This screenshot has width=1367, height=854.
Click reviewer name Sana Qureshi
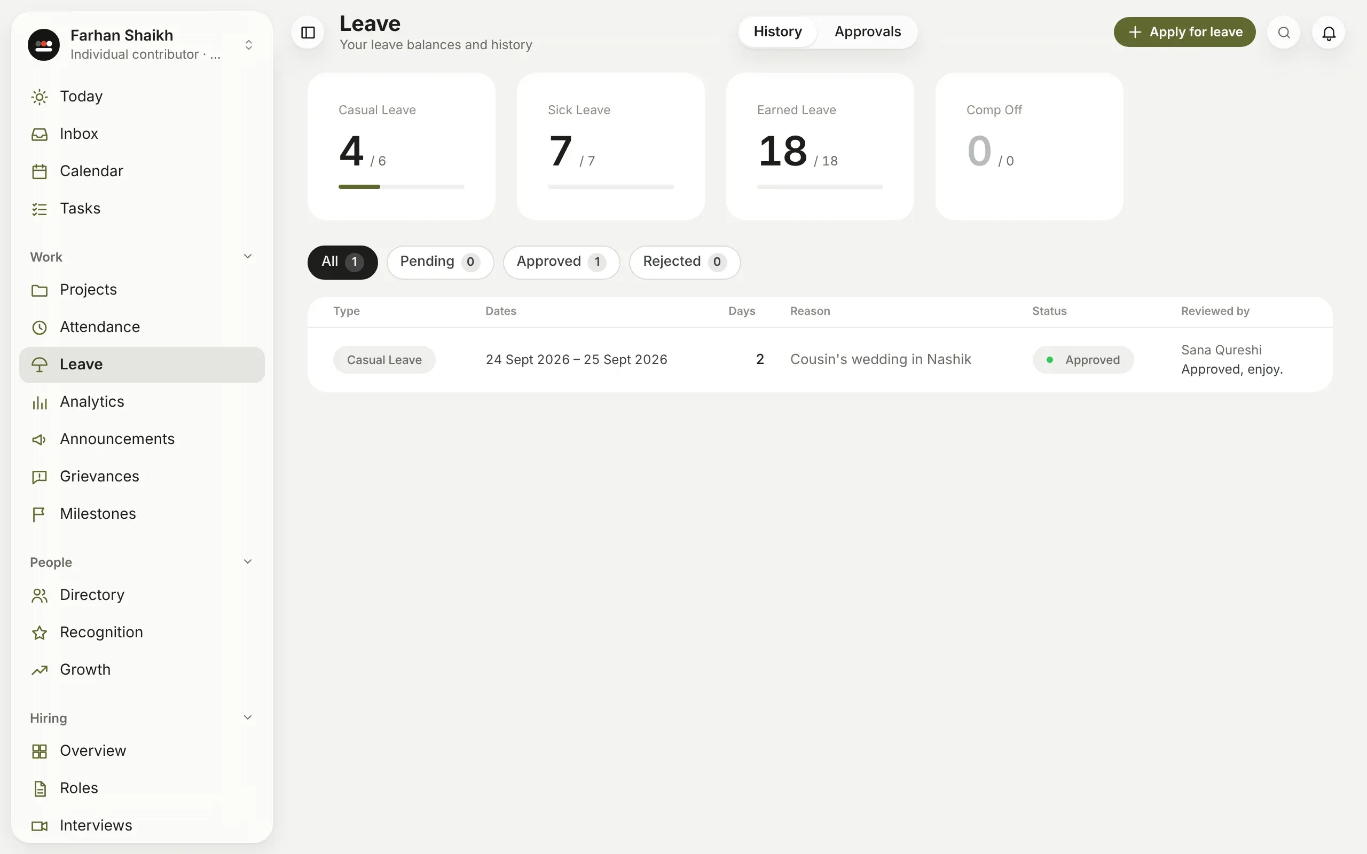1221,350
